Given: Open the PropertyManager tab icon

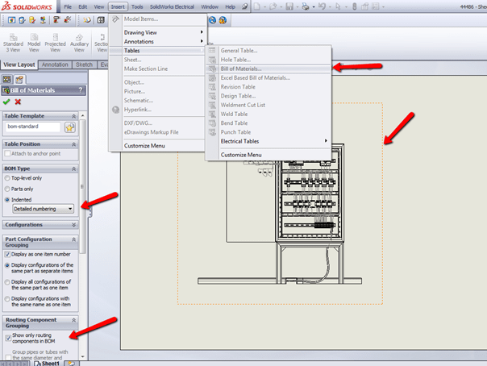Looking at the screenshot, I should click(x=19, y=80).
